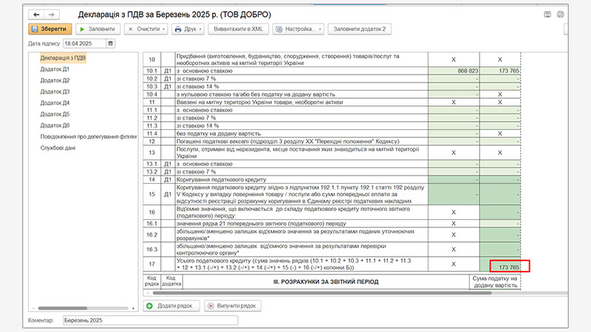Click column header Сума податку на додану вартість
This screenshot has height=332, width=591.
click(495, 282)
